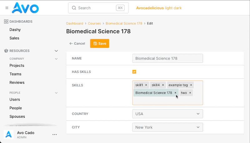Open the Country dropdown
250x143 pixels.
click(167, 114)
